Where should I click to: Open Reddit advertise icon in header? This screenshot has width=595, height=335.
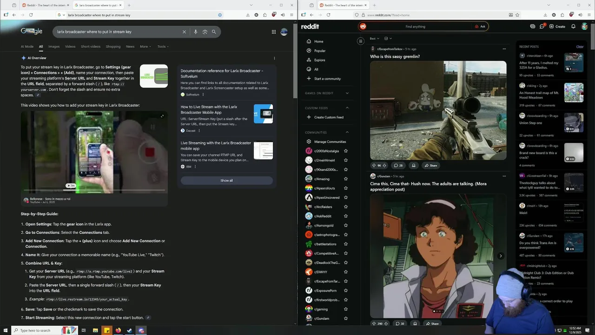533,27
